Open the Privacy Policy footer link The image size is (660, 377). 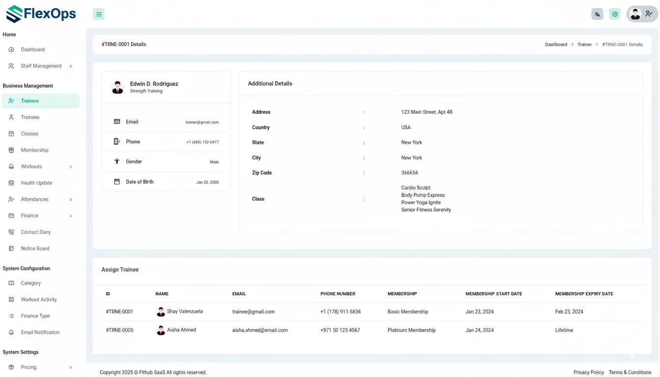point(588,373)
